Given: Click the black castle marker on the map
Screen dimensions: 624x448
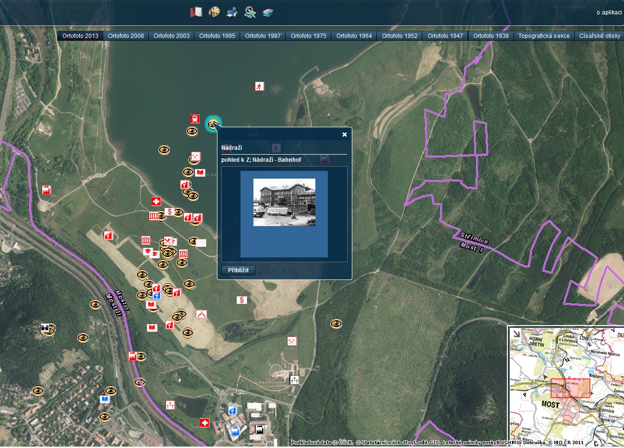Looking at the screenshot, I should (x=45, y=328).
